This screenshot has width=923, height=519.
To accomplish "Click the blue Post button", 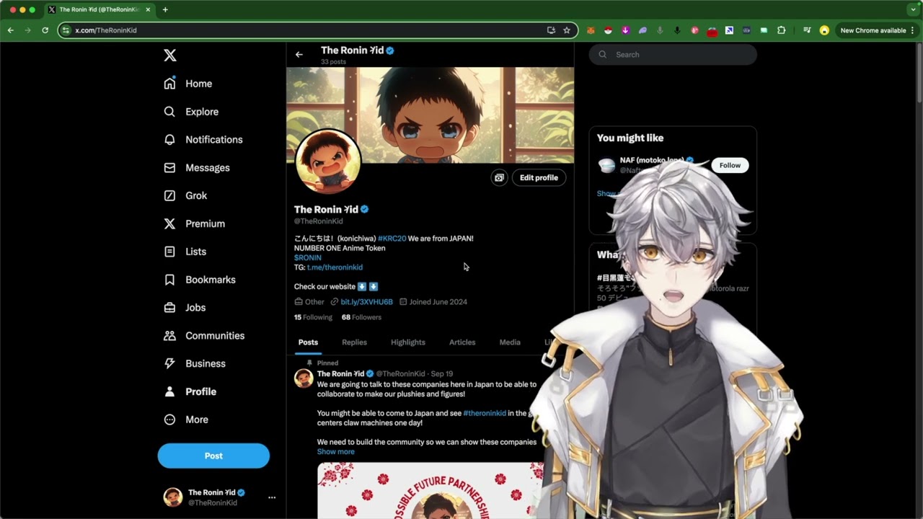I will pos(213,456).
